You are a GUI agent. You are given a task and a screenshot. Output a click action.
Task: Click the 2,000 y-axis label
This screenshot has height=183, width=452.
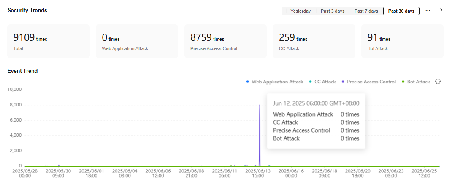15,151
